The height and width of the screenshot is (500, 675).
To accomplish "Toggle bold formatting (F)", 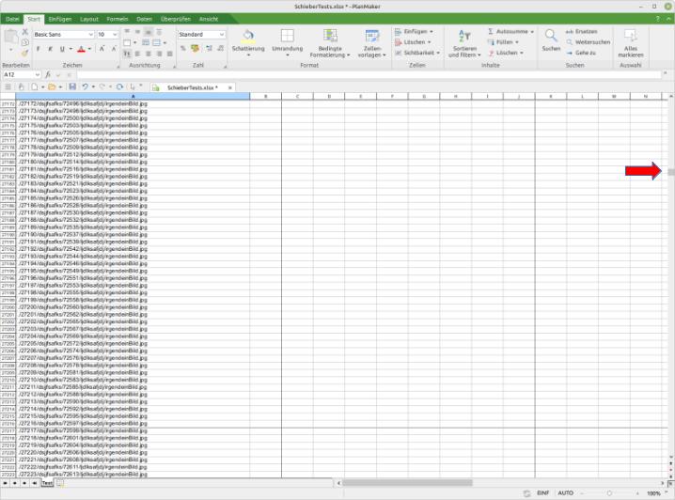I will (39, 49).
